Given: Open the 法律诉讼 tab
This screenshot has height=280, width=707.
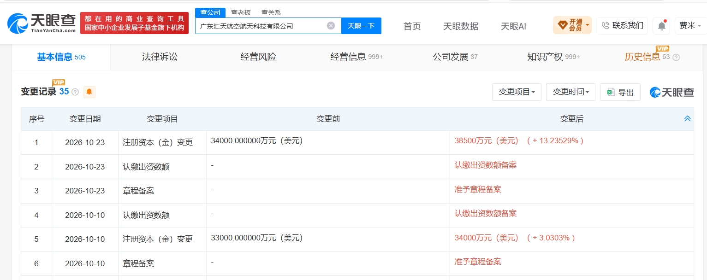Looking at the screenshot, I should (x=160, y=57).
